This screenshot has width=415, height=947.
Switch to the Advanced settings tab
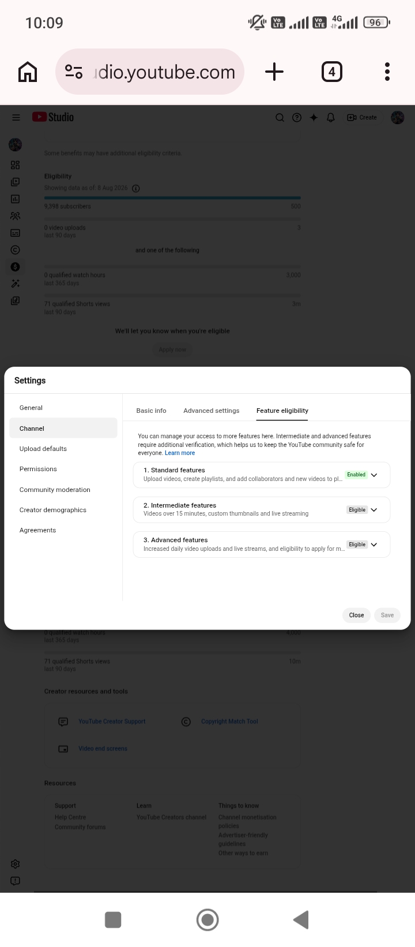211,411
